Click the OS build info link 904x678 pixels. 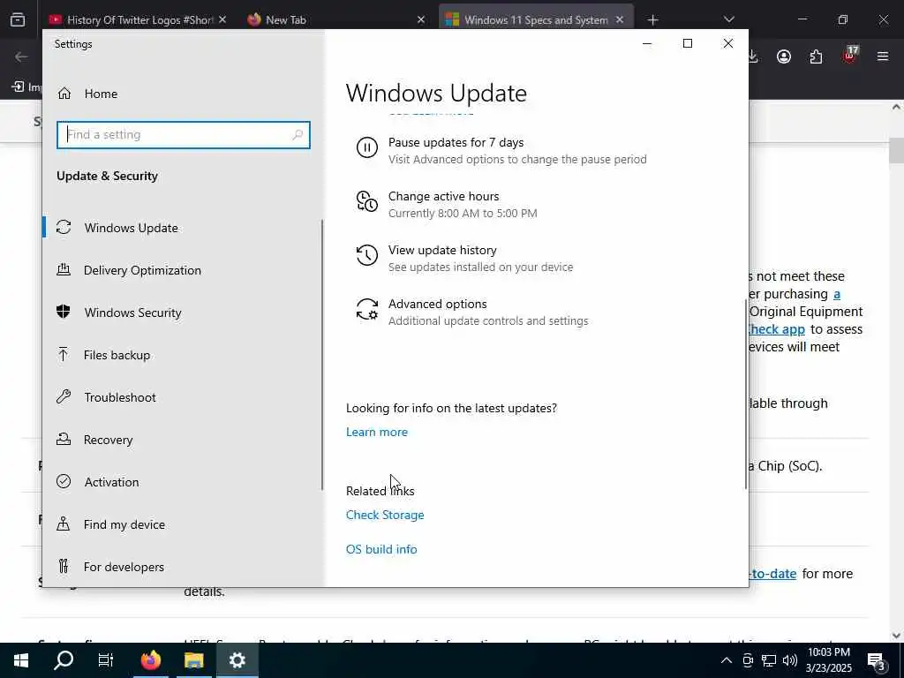pyautogui.click(x=381, y=549)
